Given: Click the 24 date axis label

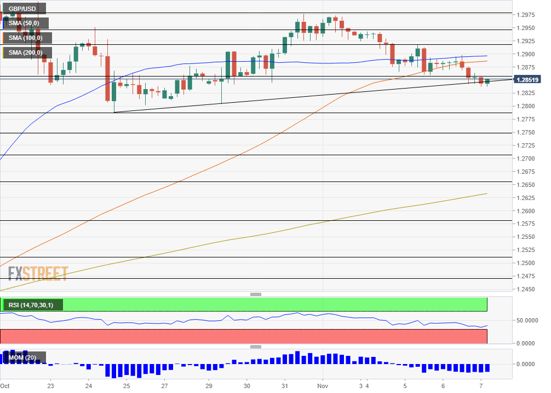Looking at the screenshot, I should coord(89,386).
